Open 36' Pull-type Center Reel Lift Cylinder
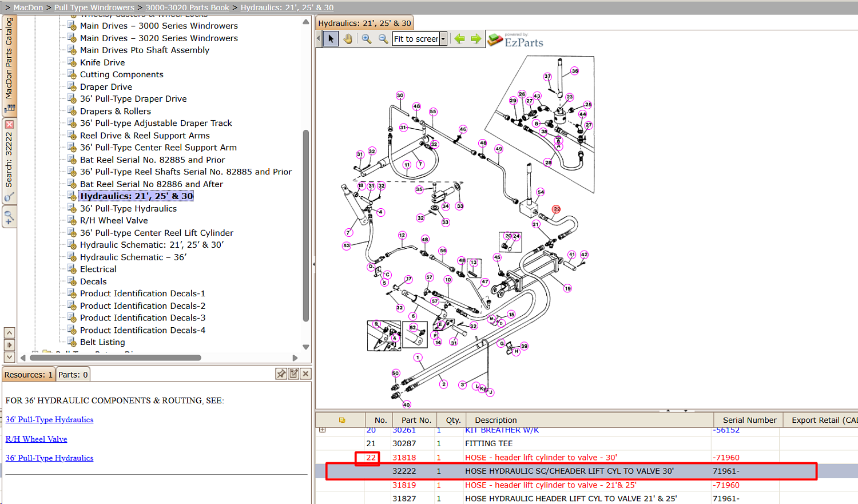858x504 pixels. (x=157, y=233)
